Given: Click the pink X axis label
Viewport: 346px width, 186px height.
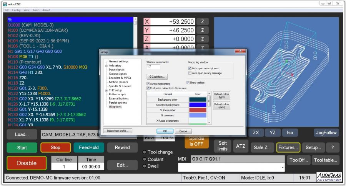Looking at the screenshot, I should pyautogui.click(x=147, y=21).
